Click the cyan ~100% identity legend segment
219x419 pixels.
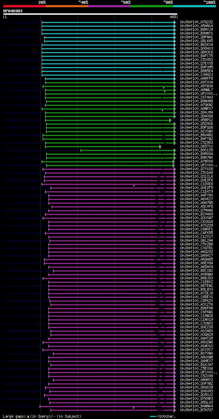tap(194, 6)
